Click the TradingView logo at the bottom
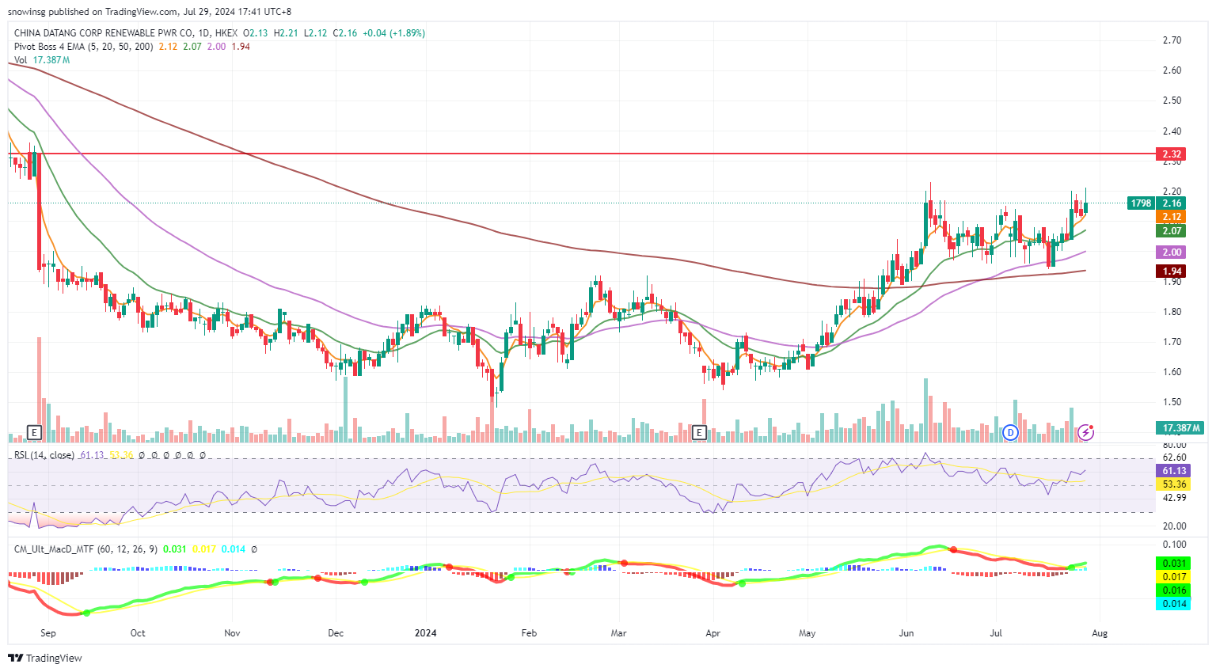Image resolution: width=1216 pixels, height=672 pixels. tap(45, 658)
